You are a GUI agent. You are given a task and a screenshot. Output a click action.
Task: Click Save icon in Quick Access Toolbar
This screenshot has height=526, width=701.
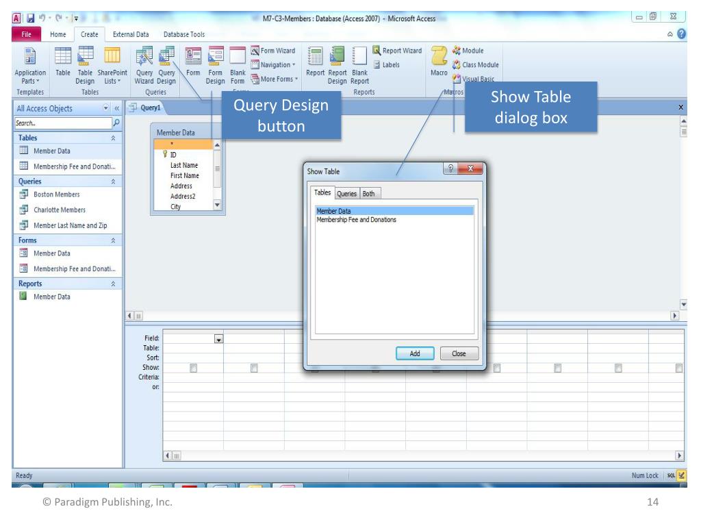pos(30,18)
